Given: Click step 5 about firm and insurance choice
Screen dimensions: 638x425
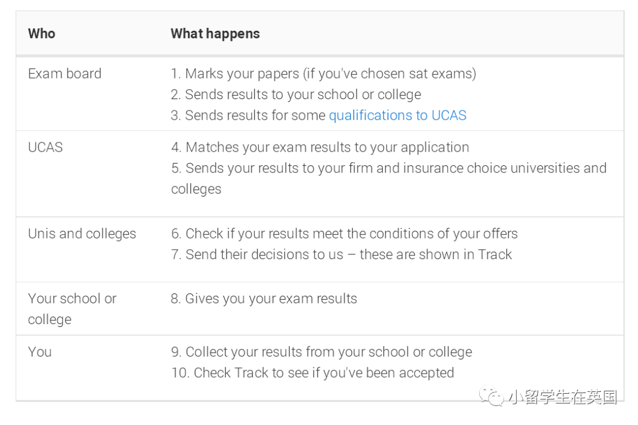Looking at the screenshot, I should 389,178.
